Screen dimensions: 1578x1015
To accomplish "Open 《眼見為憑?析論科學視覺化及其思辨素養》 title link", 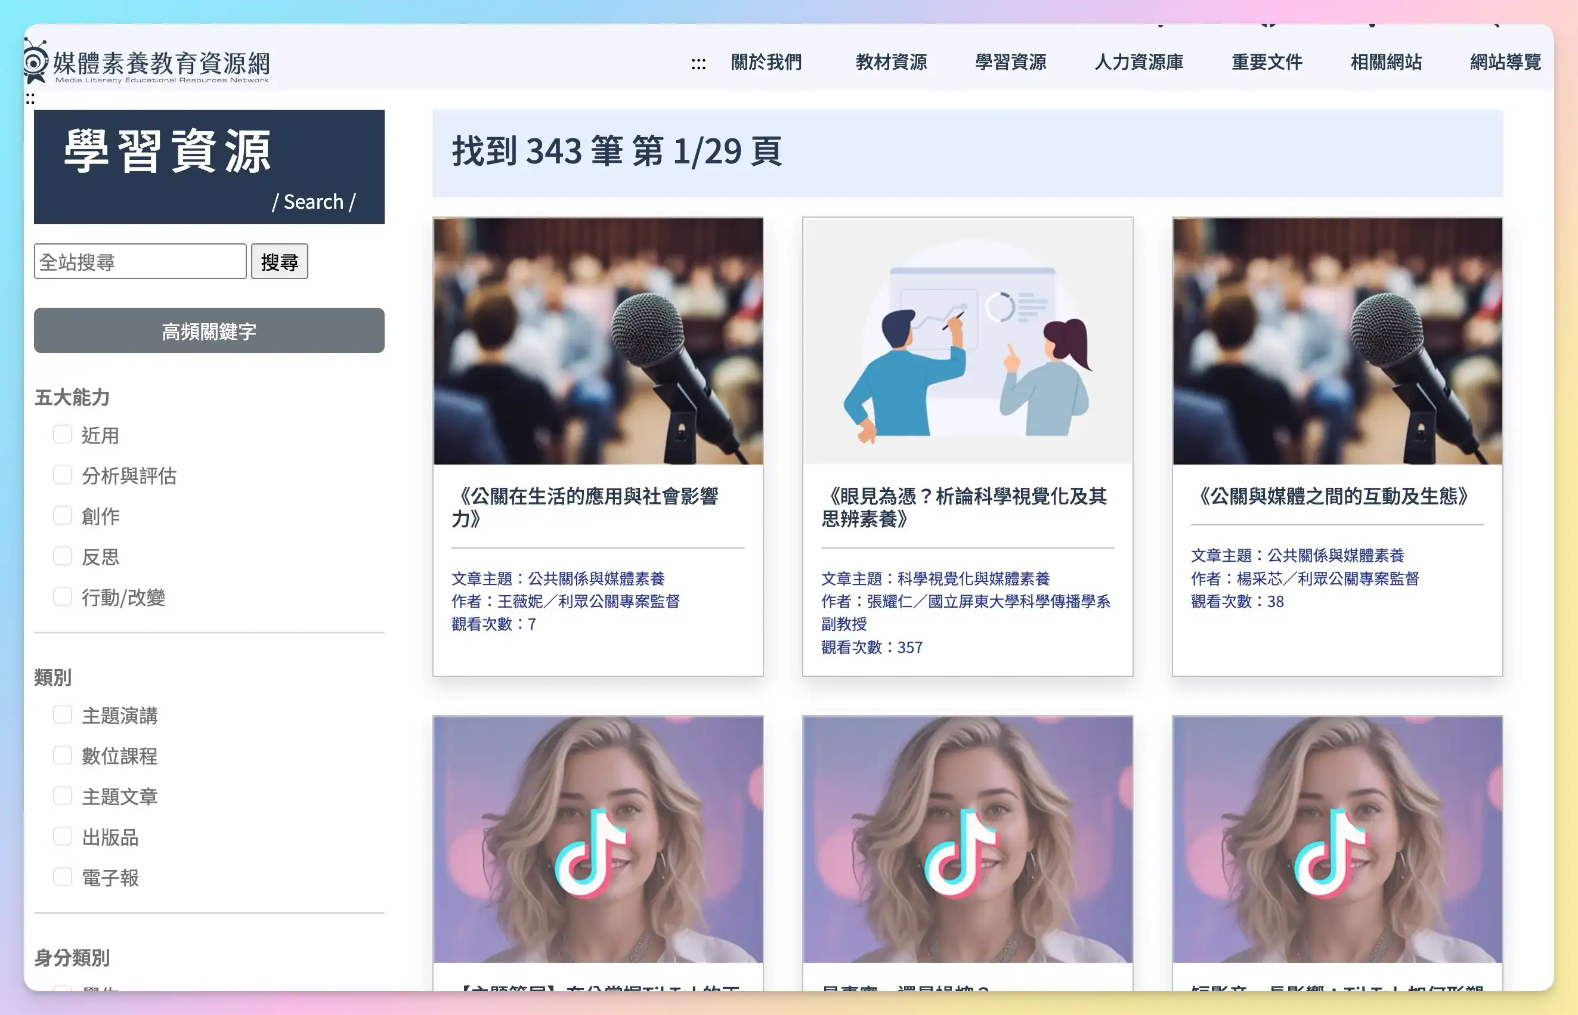I will click(x=964, y=507).
